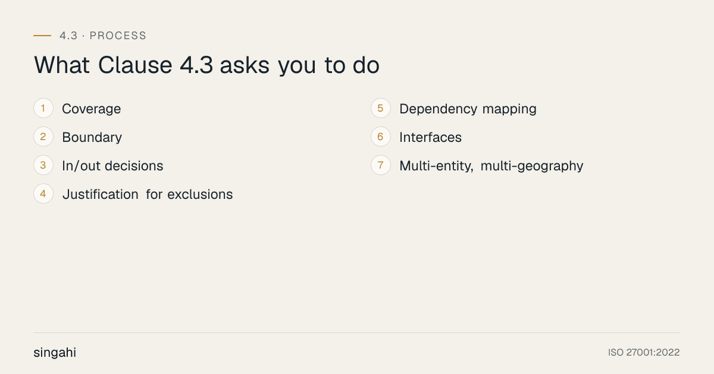Select "Justification for exclusions" text

148,195
